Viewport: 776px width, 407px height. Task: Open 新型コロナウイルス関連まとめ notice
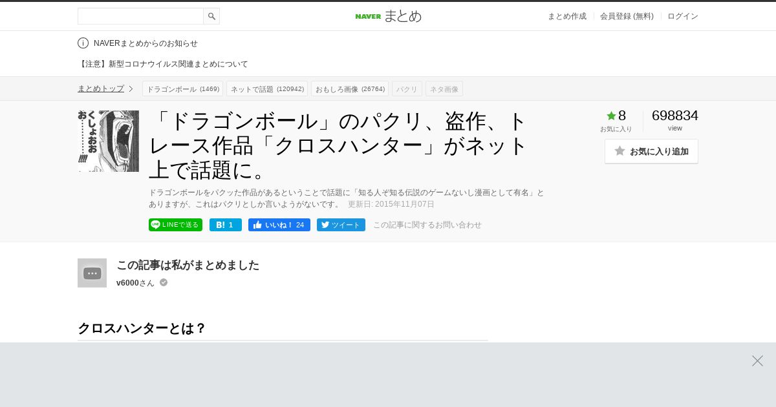point(163,64)
